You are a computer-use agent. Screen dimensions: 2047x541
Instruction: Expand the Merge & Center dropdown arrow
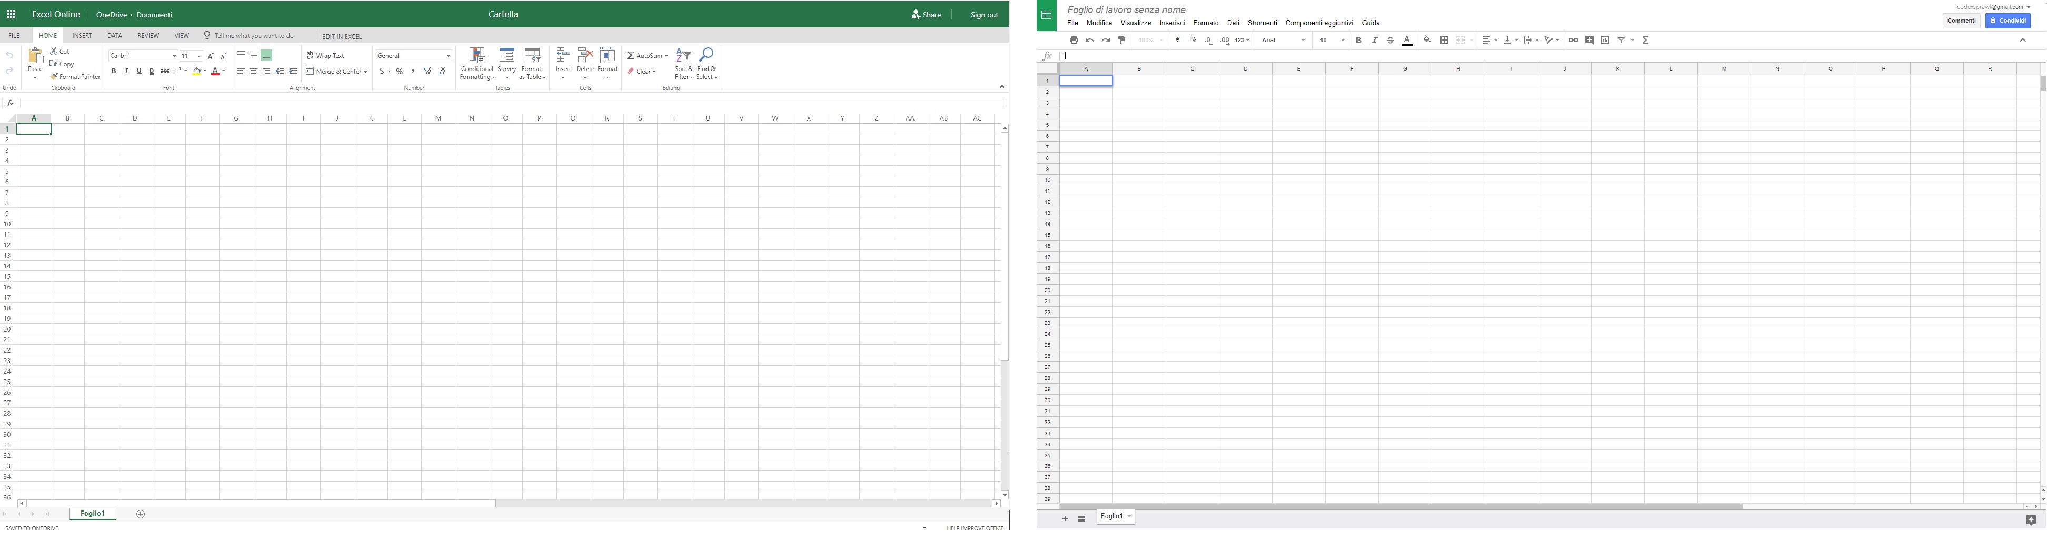tap(365, 72)
